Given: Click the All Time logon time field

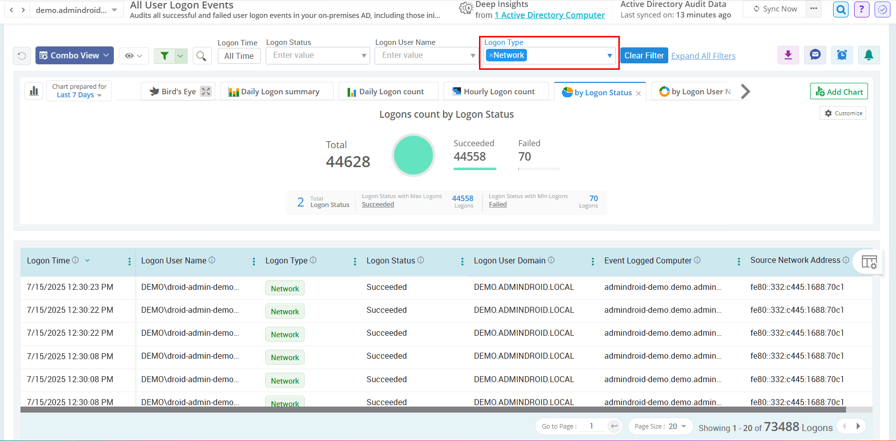Looking at the screenshot, I should pos(239,56).
